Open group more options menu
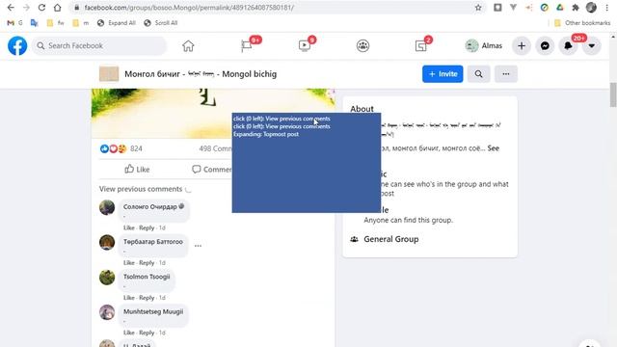Screen dimensions: 617x347 505,74
